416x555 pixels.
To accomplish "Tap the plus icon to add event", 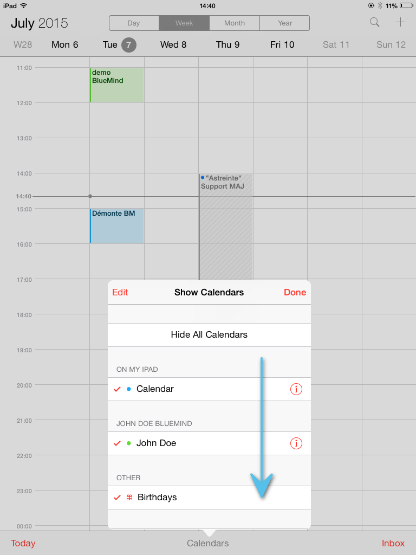I will coord(400,22).
